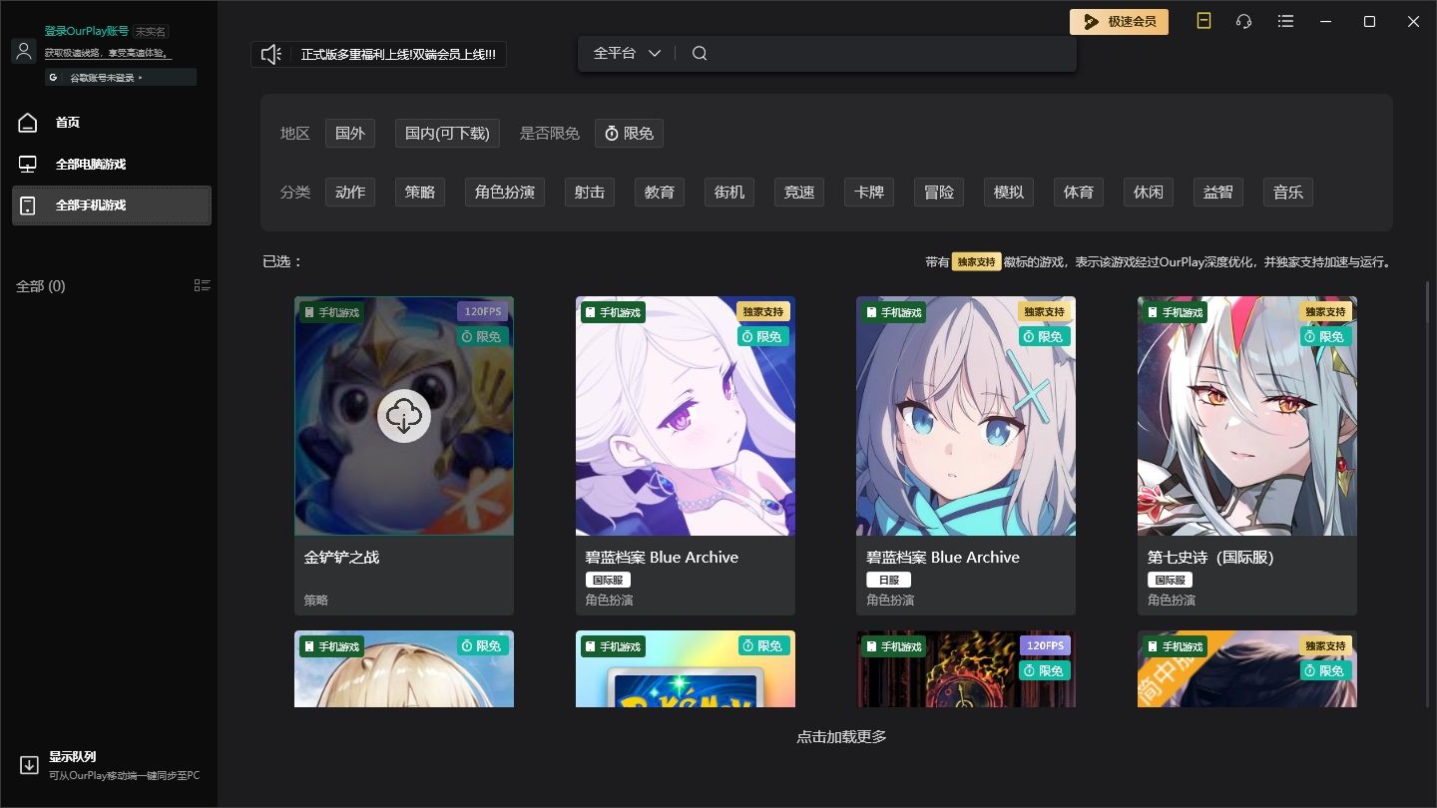Viewport: 1437px width, 808px height.
Task: Pick the 音乐 category
Action: click(1288, 192)
